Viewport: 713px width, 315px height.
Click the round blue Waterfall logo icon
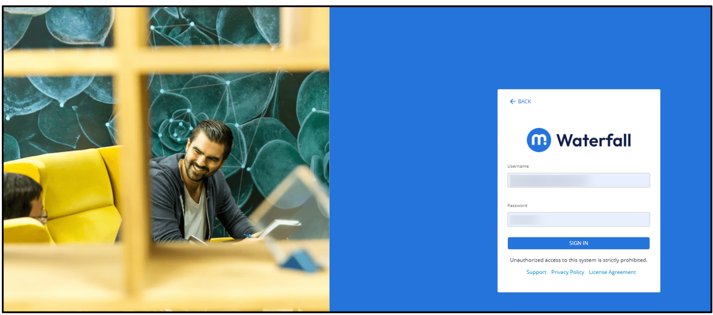(x=539, y=140)
